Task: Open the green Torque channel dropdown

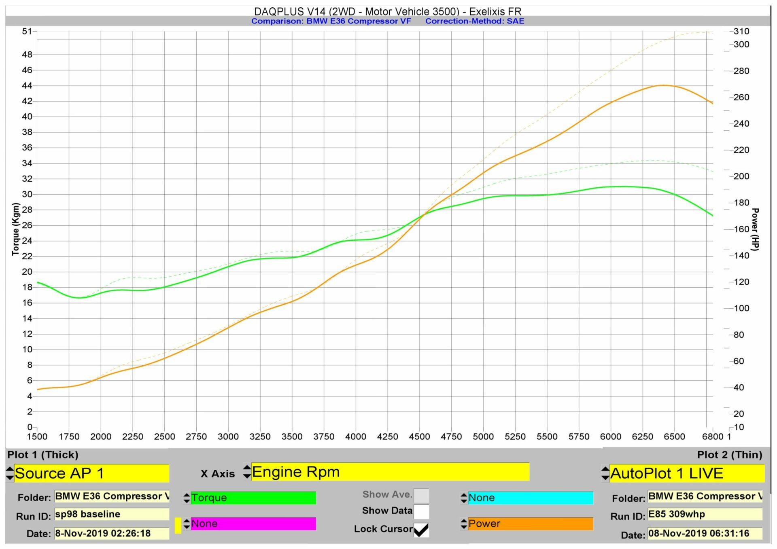Action: (x=253, y=498)
